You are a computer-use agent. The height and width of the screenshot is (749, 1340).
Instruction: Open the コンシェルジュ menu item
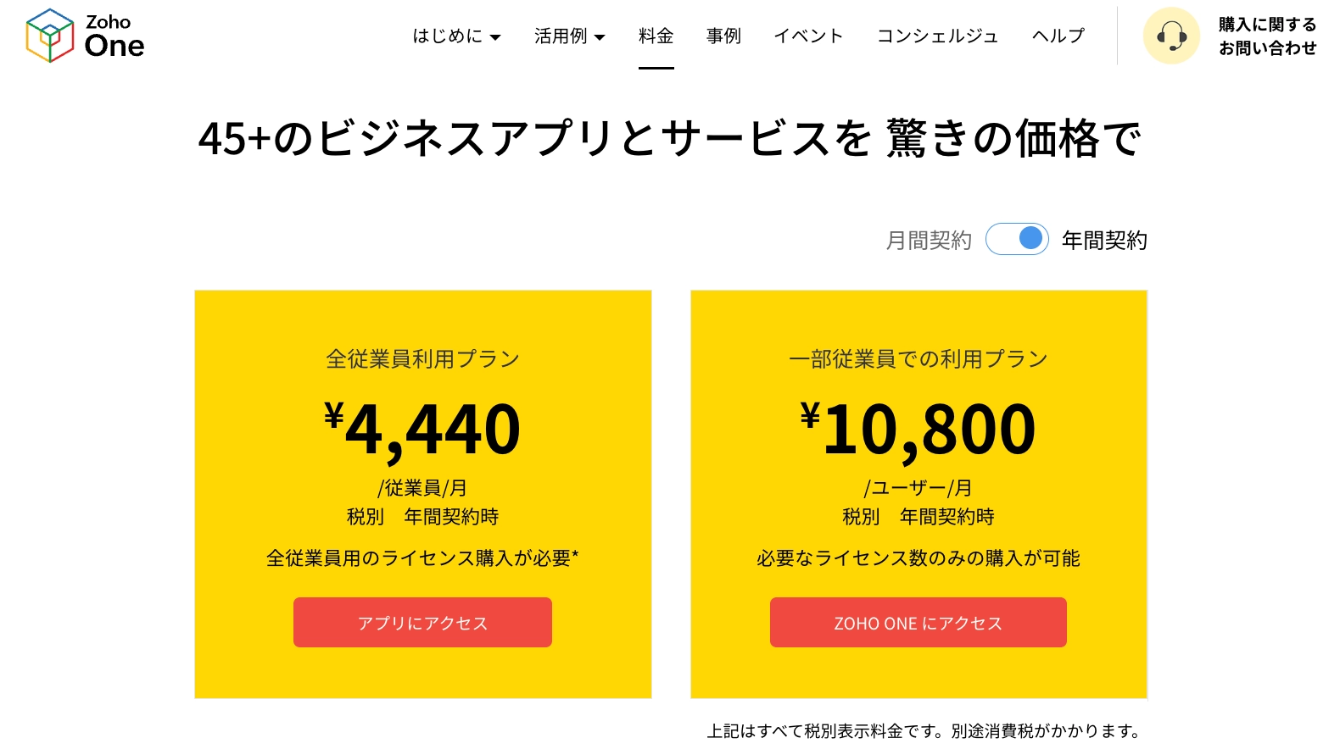[x=937, y=36]
